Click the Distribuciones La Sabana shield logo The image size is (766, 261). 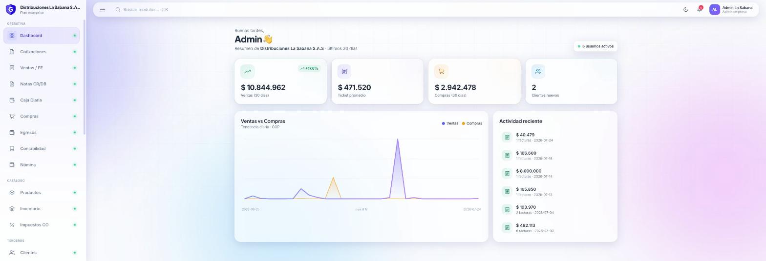10,9
